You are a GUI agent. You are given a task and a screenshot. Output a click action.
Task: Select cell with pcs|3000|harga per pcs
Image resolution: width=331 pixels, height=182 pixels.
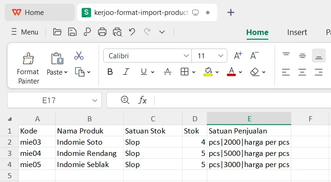tap(249, 164)
